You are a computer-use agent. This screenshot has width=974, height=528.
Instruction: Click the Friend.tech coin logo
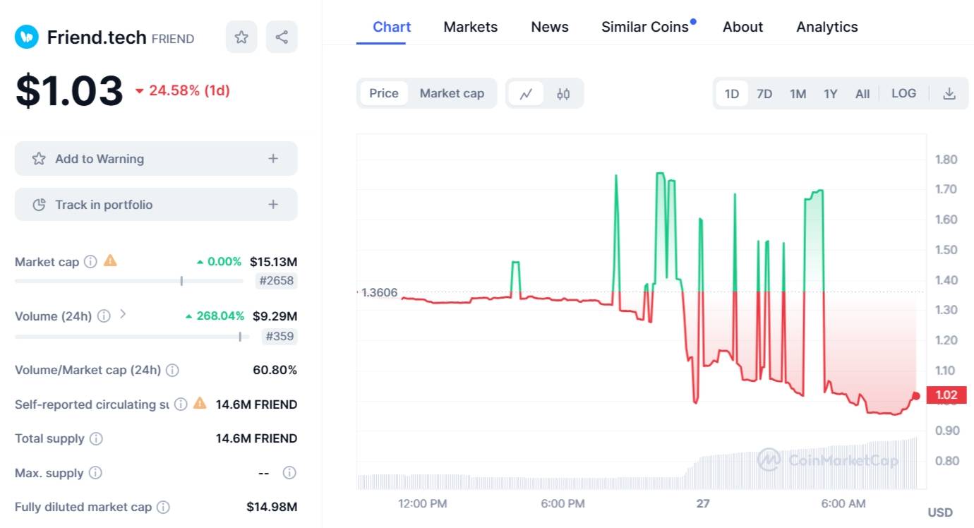(27, 37)
